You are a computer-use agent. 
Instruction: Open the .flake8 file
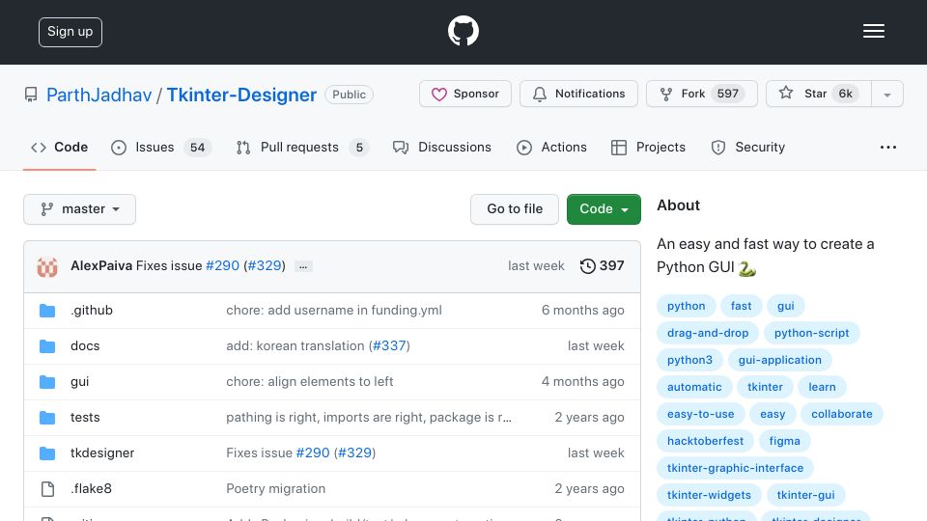(91, 488)
